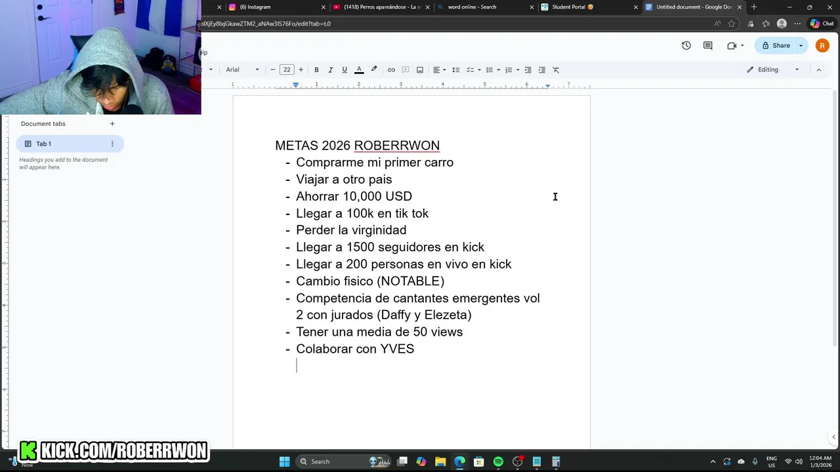This screenshot has width=840, height=472.
Task: Click the numbered list icon
Action: point(509,69)
